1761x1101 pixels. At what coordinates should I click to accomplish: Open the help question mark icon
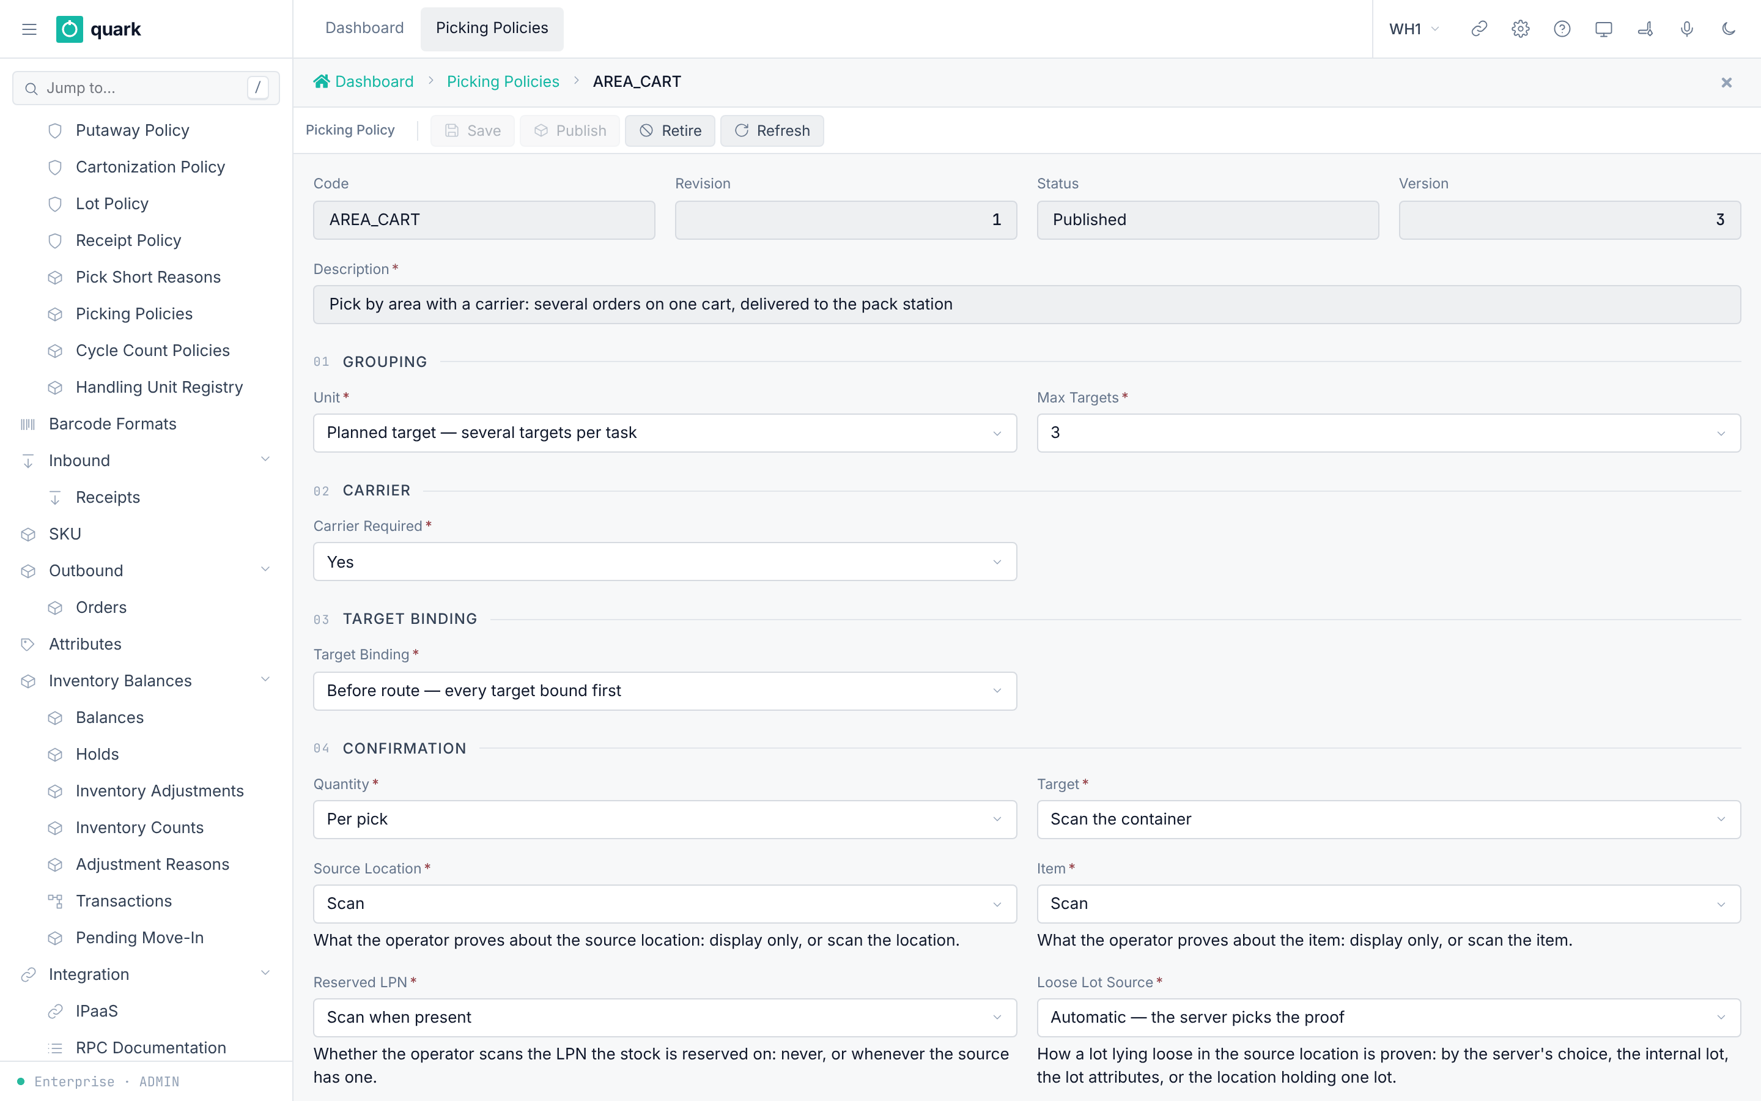point(1562,29)
